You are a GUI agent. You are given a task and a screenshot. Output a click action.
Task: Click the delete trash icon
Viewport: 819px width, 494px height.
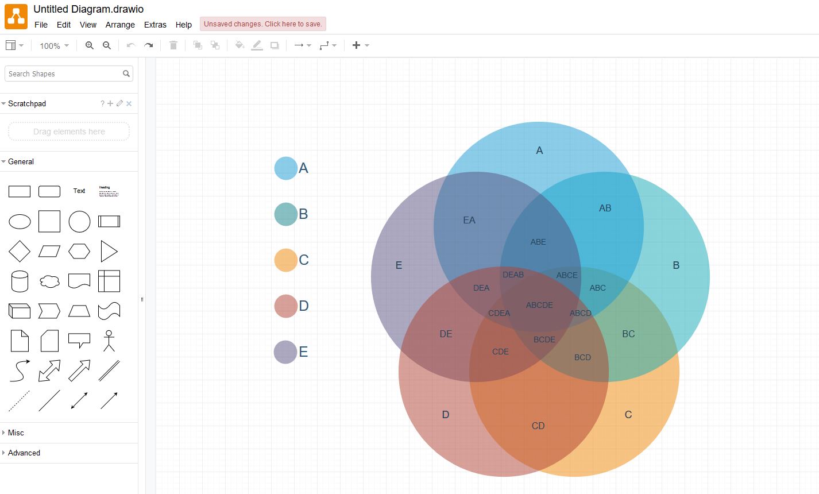173,45
